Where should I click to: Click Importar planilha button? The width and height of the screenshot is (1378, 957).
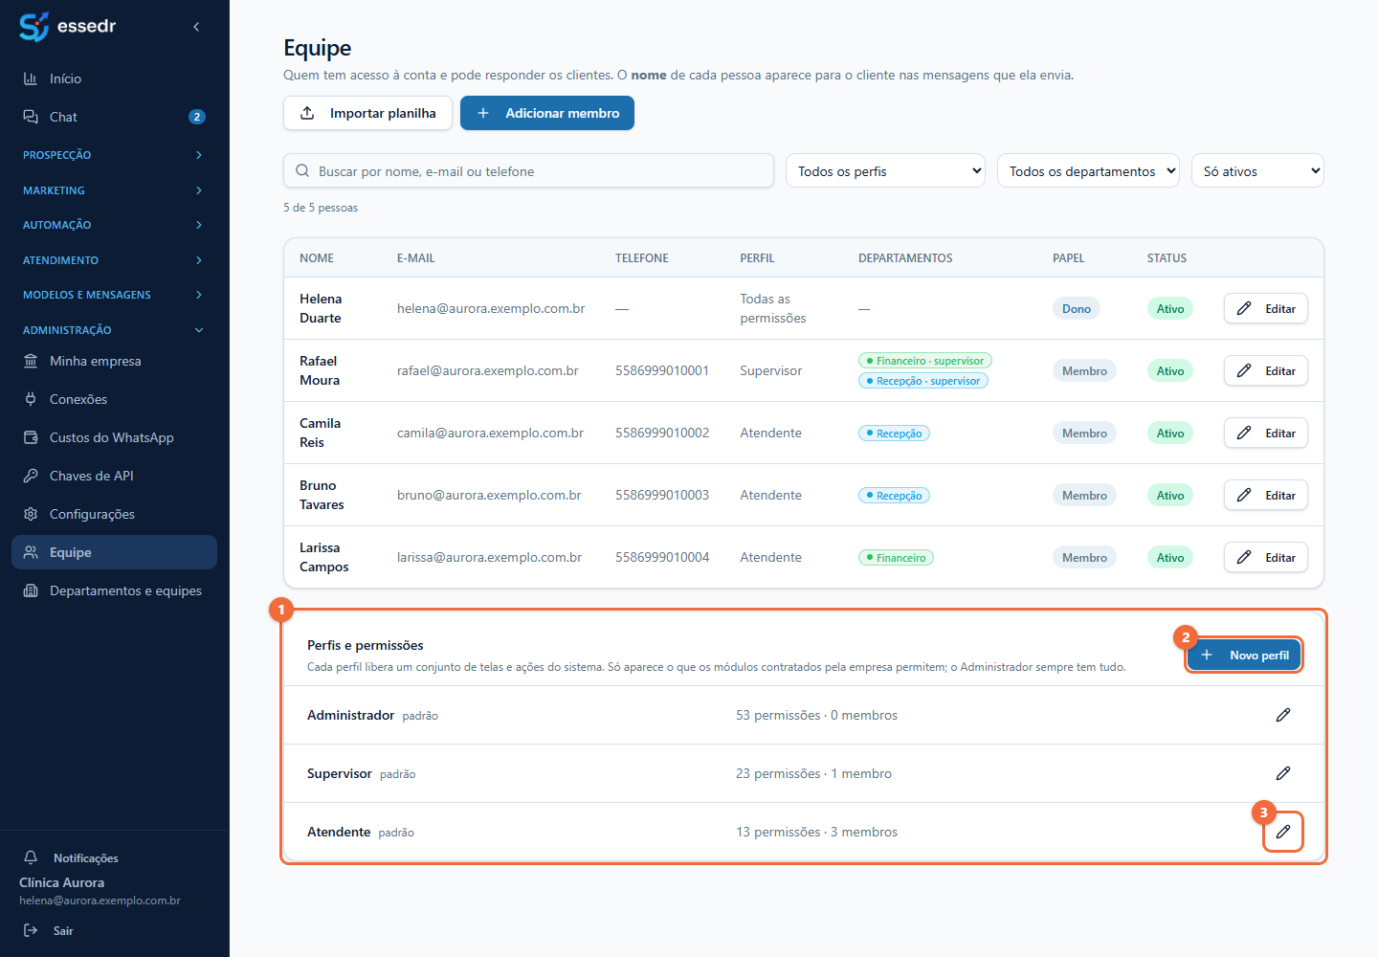367,113
